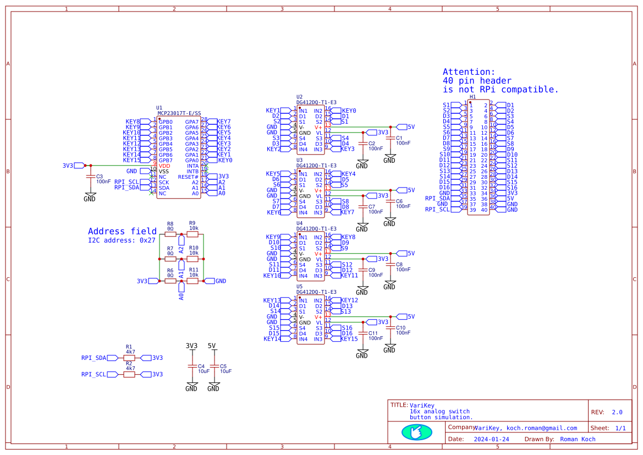Screen dimensions: 643x455
Task: Select the 40-pin header symbol H1
Action: pyautogui.click(x=479, y=157)
